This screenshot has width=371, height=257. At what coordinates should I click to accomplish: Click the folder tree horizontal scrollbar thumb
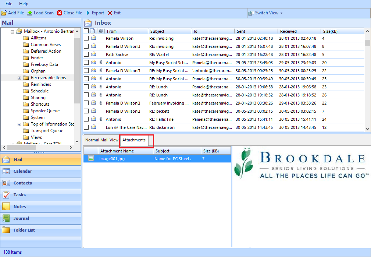click(x=22, y=147)
